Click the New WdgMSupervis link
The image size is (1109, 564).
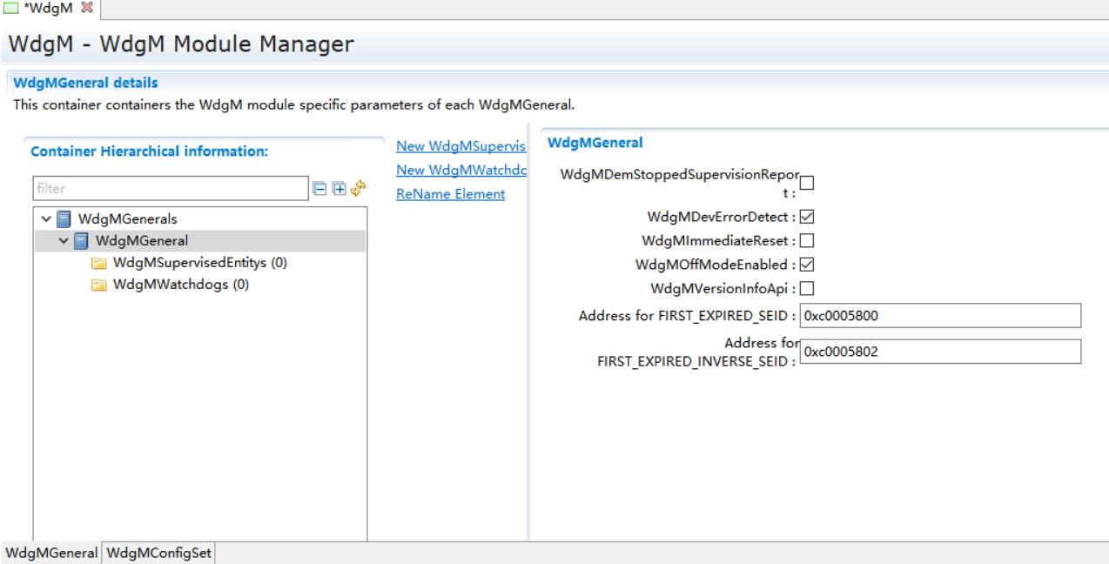[460, 146]
